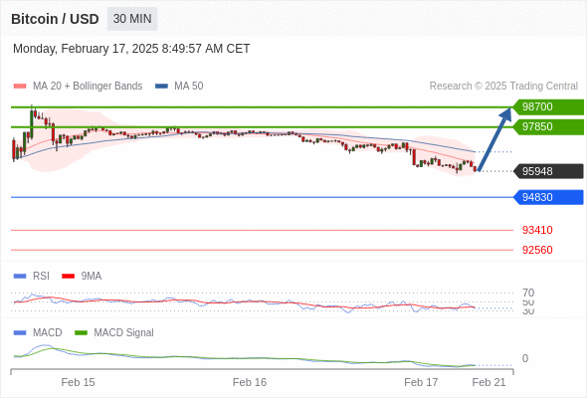Click the Feb 15 date axis label
The image size is (587, 398).
point(78,382)
